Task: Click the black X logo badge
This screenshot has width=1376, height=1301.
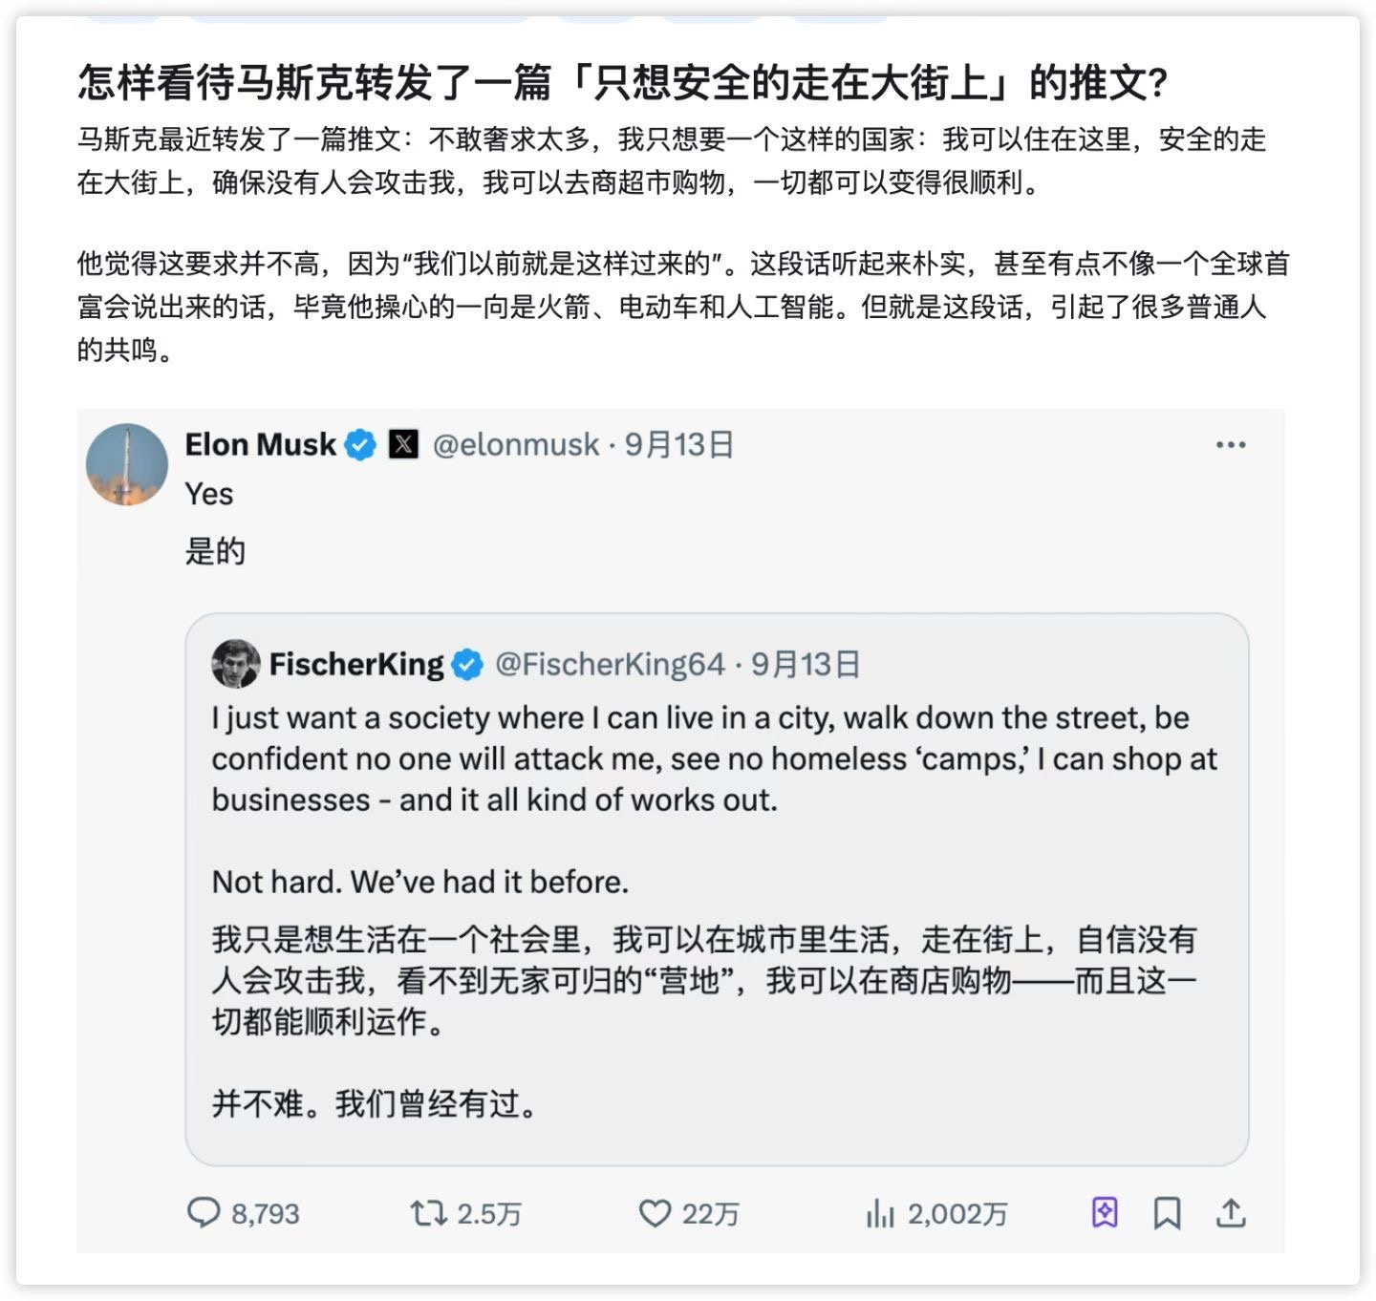Action: (403, 444)
